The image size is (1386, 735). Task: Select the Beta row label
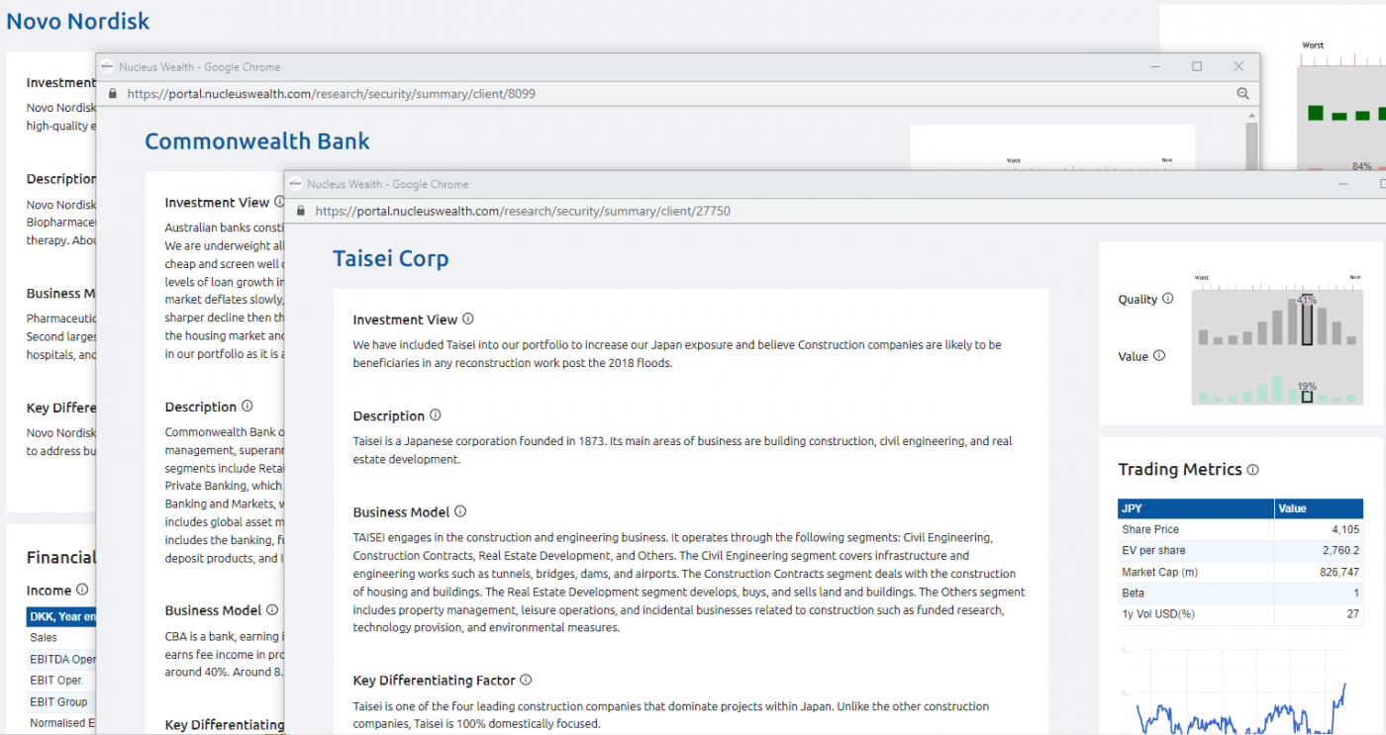pos(1133,593)
